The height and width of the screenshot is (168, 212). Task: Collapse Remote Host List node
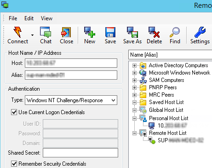tap(134, 133)
